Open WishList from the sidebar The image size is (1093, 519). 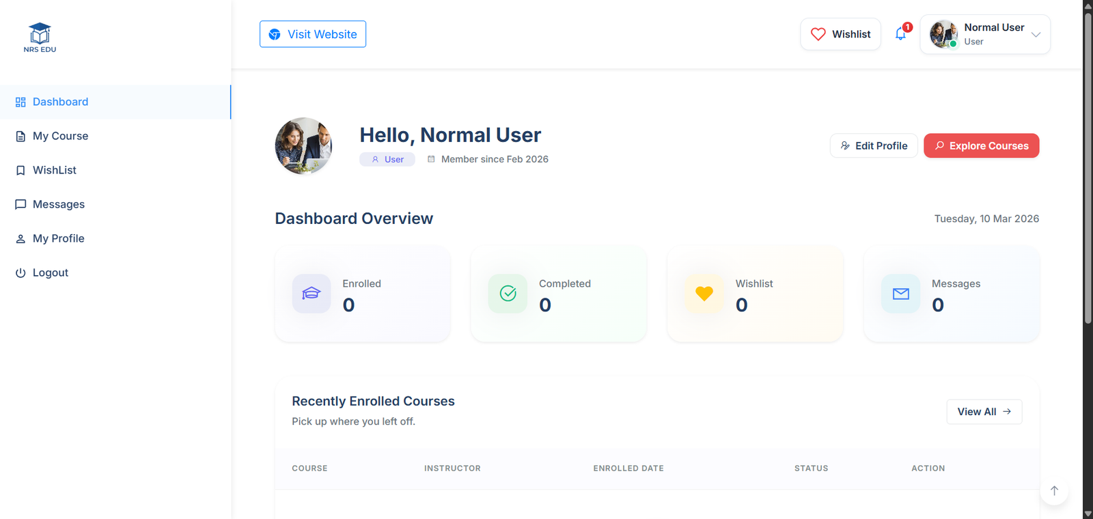(x=55, y=170)
